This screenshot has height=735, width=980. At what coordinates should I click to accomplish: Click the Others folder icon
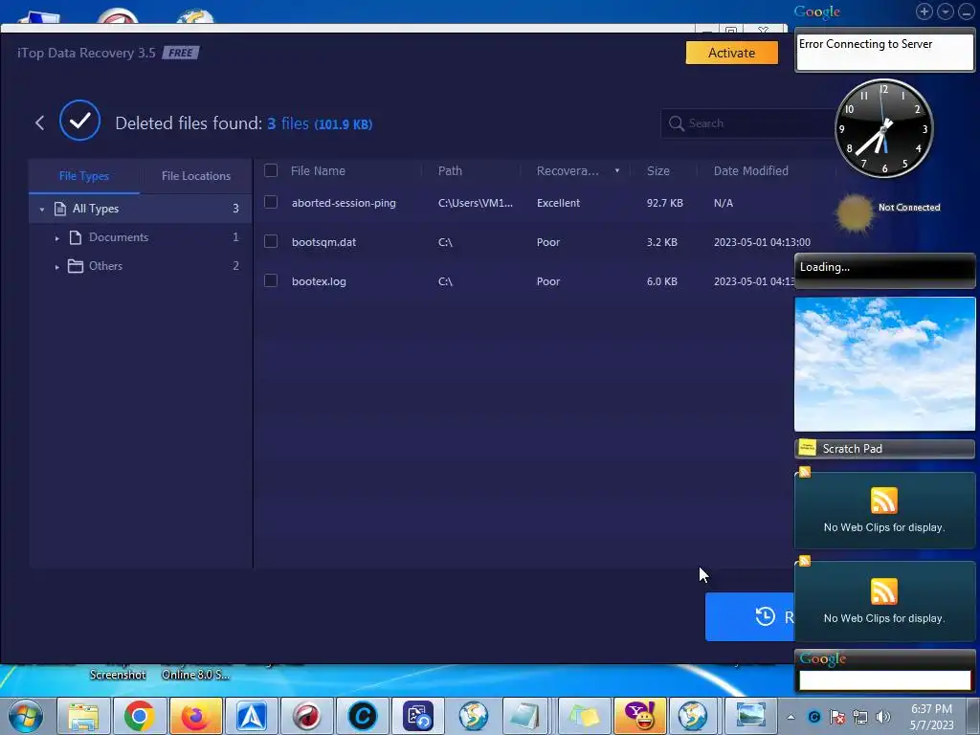click(x=75, y=266)
